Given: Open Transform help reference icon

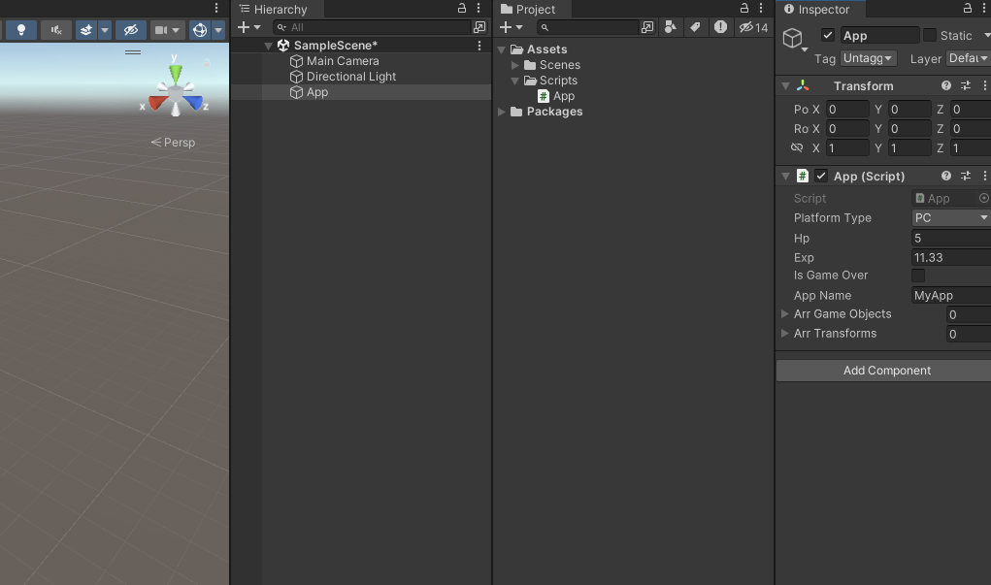Looking at the screenshot, I should (946, 86).
